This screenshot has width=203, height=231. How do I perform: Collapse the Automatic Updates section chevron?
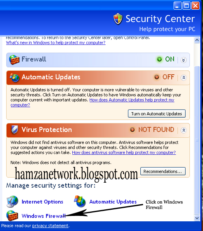184,77
